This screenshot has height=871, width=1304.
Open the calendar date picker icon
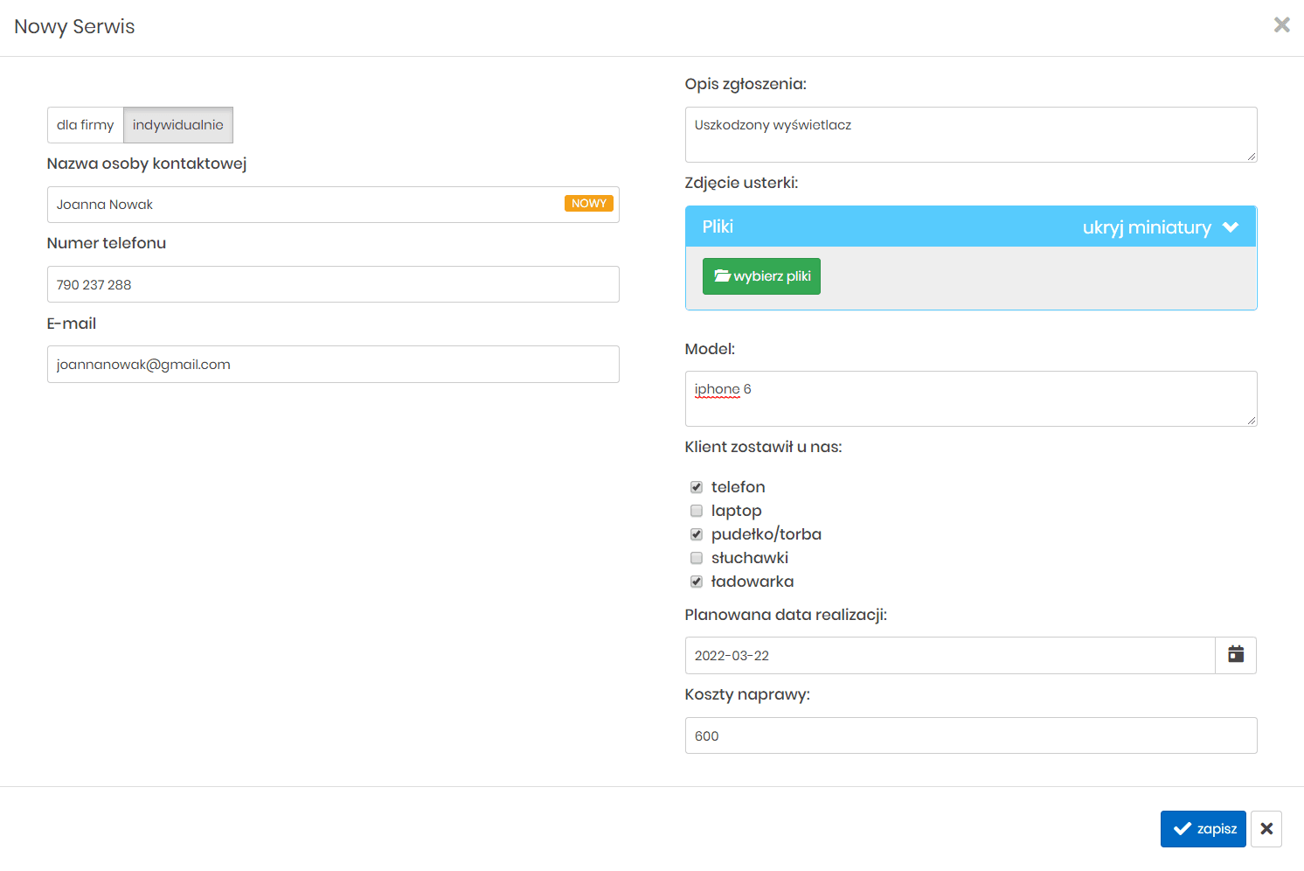click(x=1235, y=655)
